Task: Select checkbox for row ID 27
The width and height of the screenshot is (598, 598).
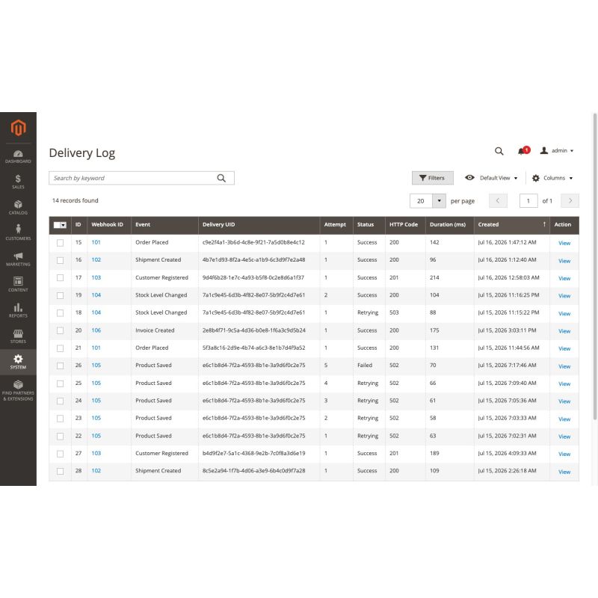Action: [60, 454]
